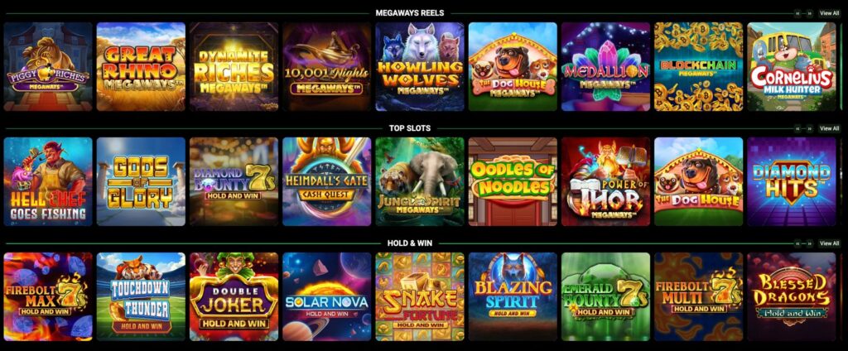The width and height of the screenshot is (848, 351).
Task: Open Touchdown Thunder Hold and Win
Action: [141, 296]
